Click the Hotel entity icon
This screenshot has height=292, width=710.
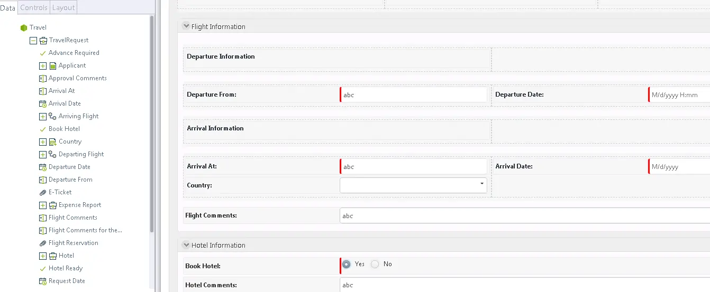point(53,256)
